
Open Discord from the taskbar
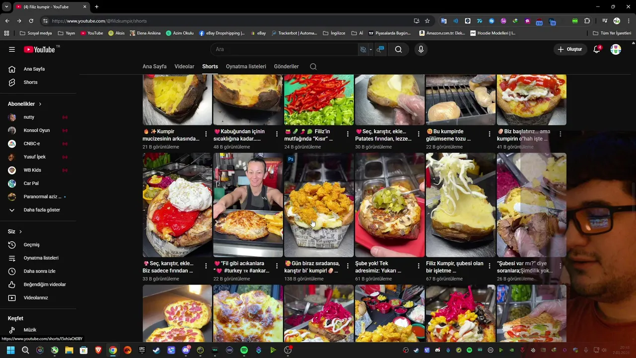tap(186, 350)
